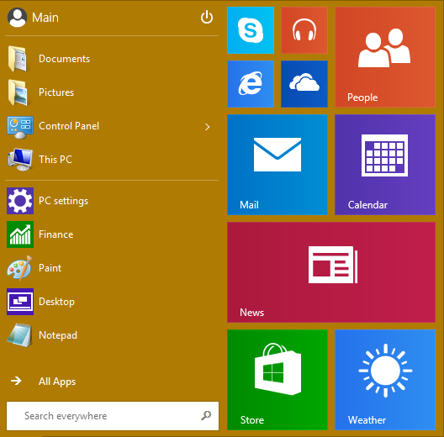Open the News tile
The width and height of the screenshot is (444, 437).
[331, 272]
